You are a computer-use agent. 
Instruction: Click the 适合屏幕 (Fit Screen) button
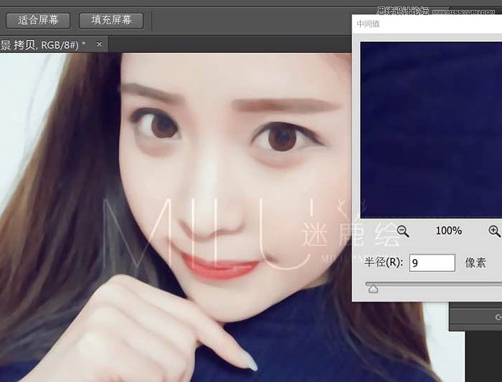pyautogui.click(x=38, y=21)
